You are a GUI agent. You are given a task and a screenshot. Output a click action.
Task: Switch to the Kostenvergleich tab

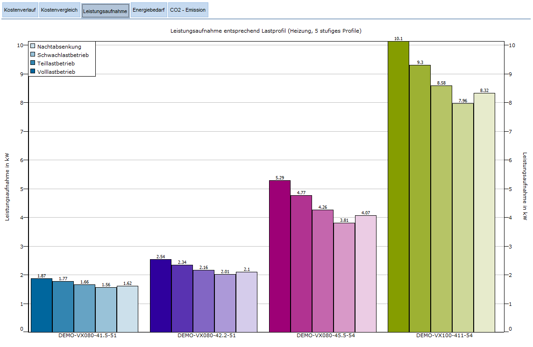pos(59,10)
